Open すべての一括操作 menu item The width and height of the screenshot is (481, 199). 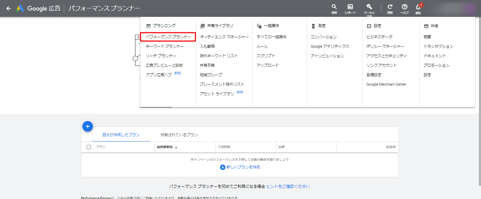pyautogui.click(x=271, y=37)
